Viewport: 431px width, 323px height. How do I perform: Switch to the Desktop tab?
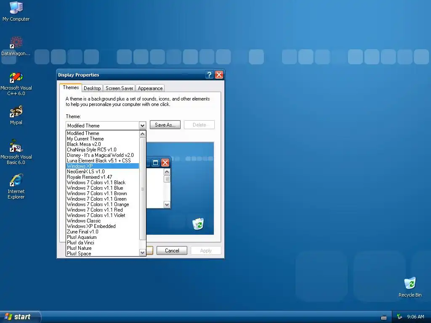(92, 88)
